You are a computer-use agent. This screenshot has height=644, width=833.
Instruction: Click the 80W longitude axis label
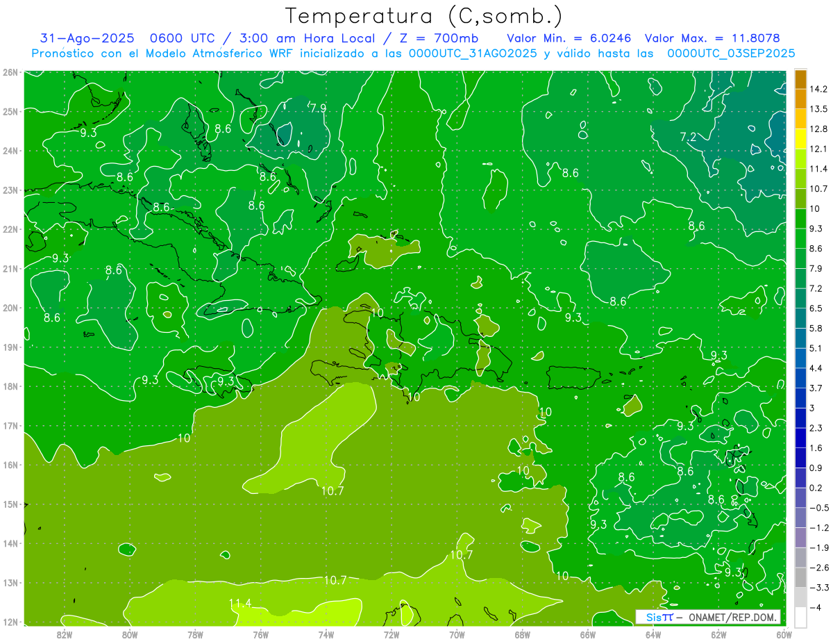point(130,635)
